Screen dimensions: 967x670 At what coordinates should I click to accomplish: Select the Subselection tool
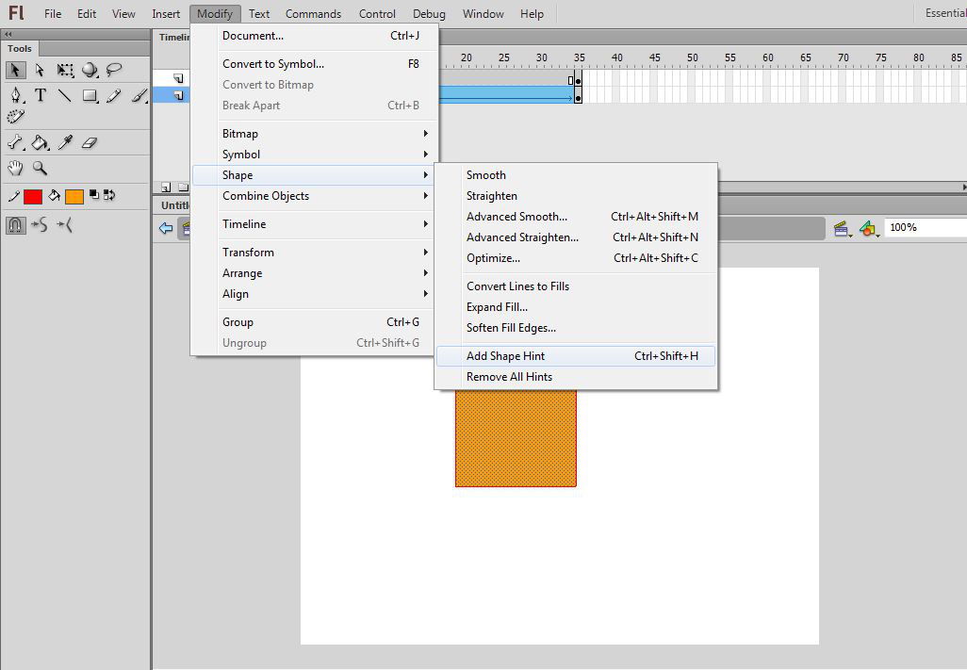point(41,70)
